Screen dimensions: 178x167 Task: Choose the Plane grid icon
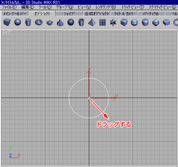pos(103,22)
